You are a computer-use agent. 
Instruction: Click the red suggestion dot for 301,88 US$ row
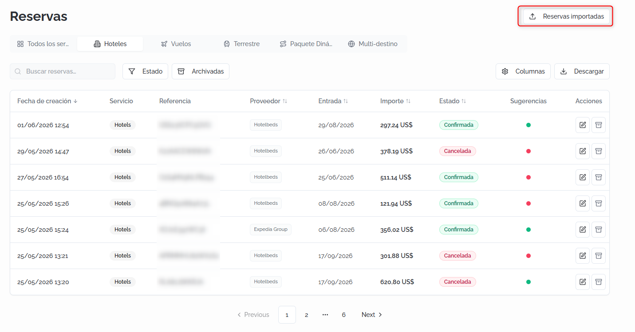(529, 256)
